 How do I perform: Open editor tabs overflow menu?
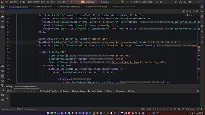point(197,7)
